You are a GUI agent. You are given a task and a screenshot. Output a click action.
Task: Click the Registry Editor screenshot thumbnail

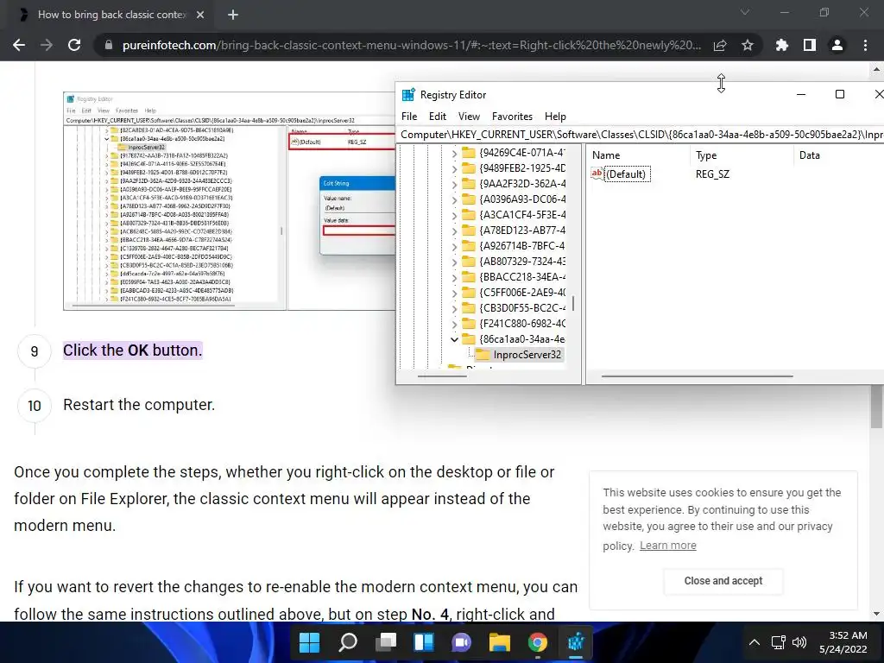click(229, 200)
